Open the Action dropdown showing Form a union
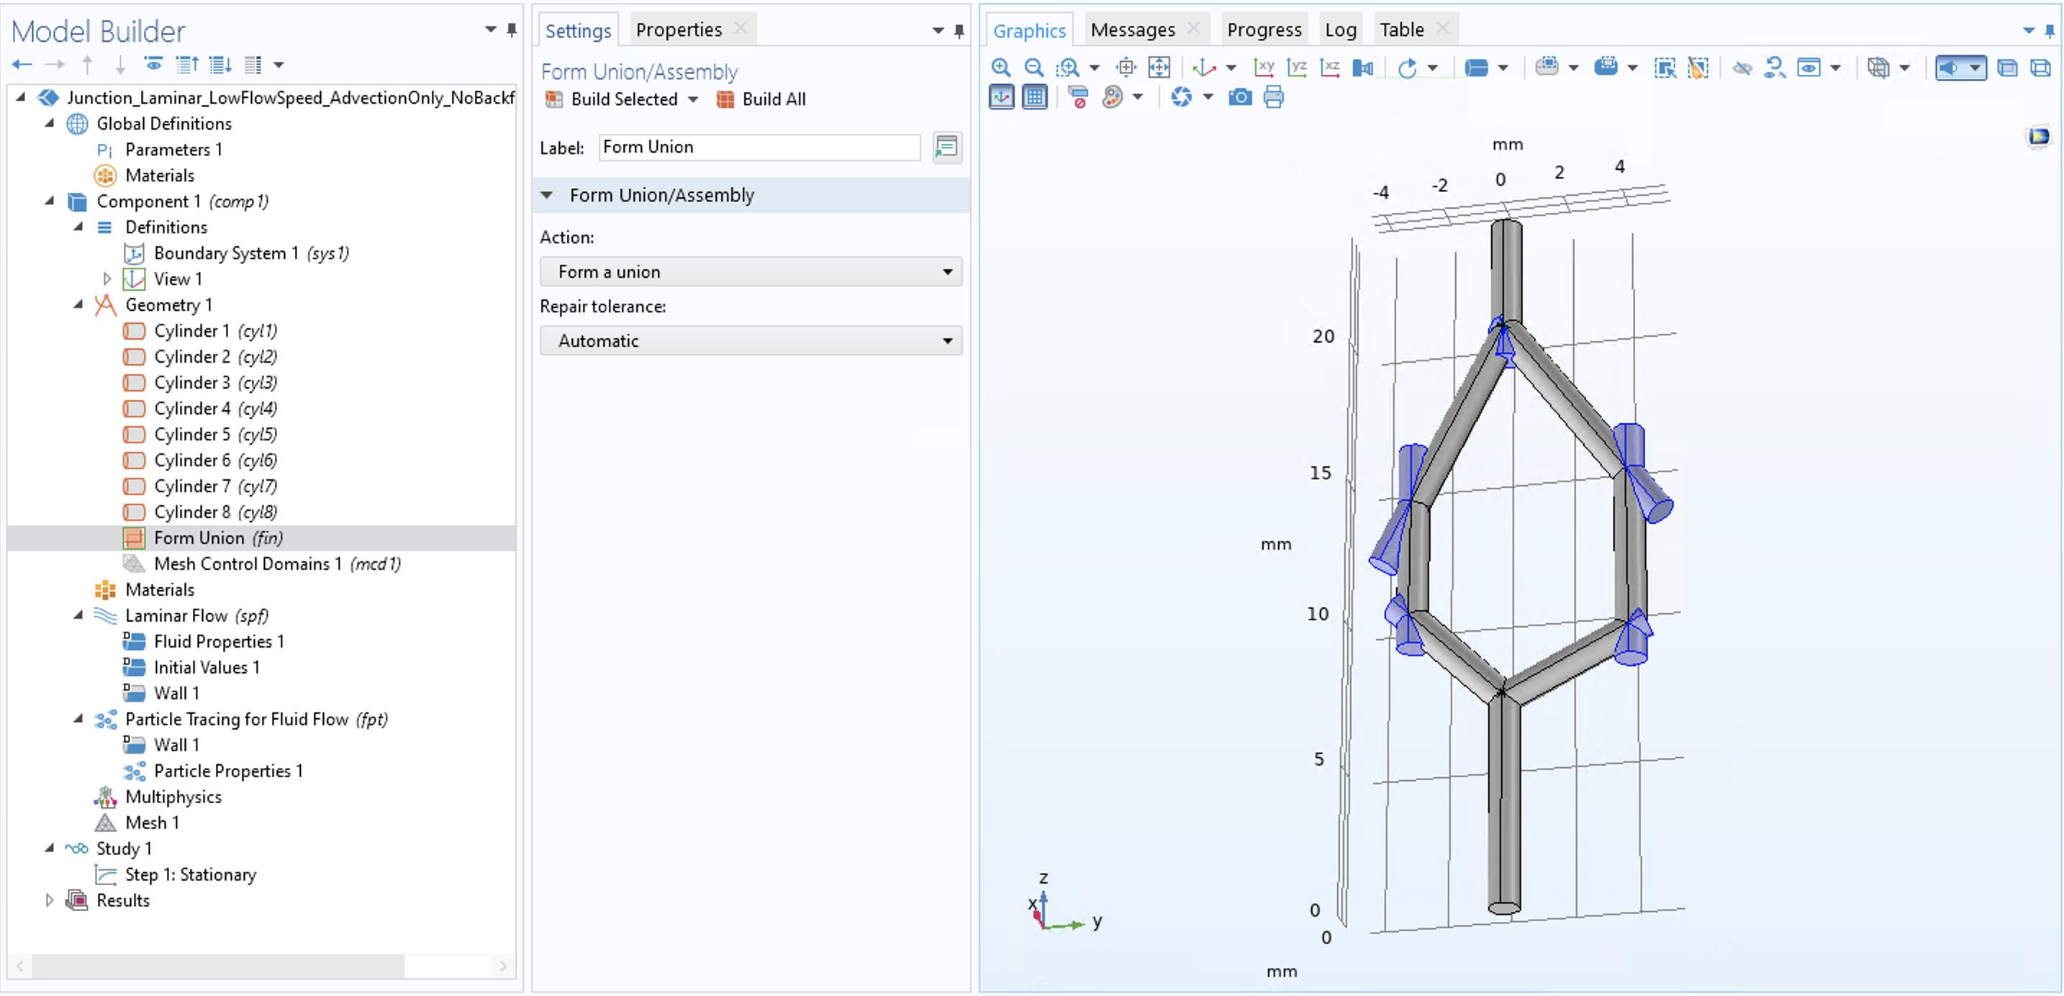This screenshot has height=996, width=2064. tap(751, 271)
